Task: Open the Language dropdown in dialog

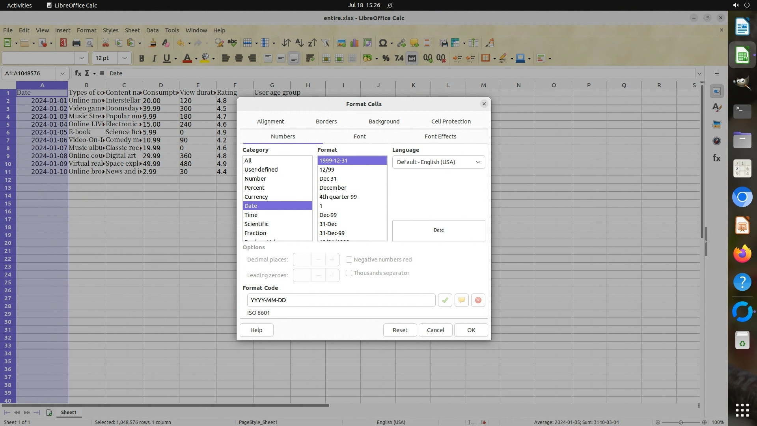Action: (438, 162)
